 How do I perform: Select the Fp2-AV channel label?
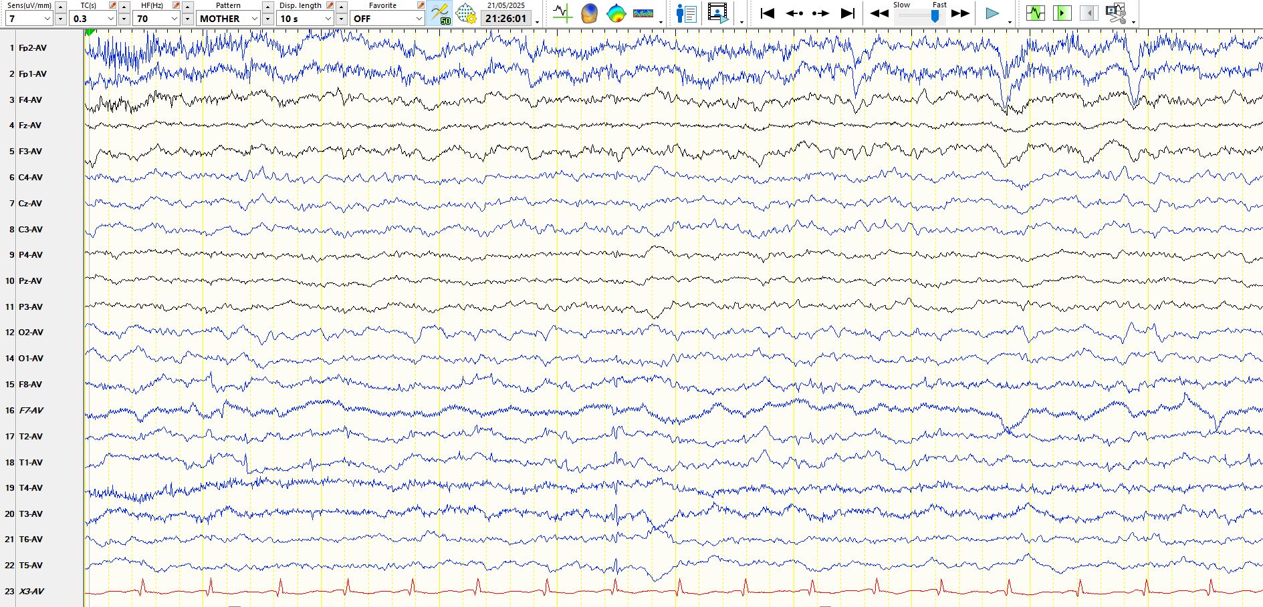pos(33,48)
